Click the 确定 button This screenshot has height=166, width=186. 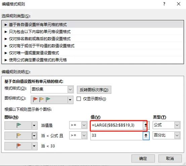(143, 158)
